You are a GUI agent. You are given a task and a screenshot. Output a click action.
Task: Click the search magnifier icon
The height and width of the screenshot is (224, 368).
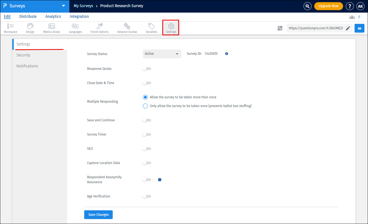pyautogui.click(x=307, y=6)
